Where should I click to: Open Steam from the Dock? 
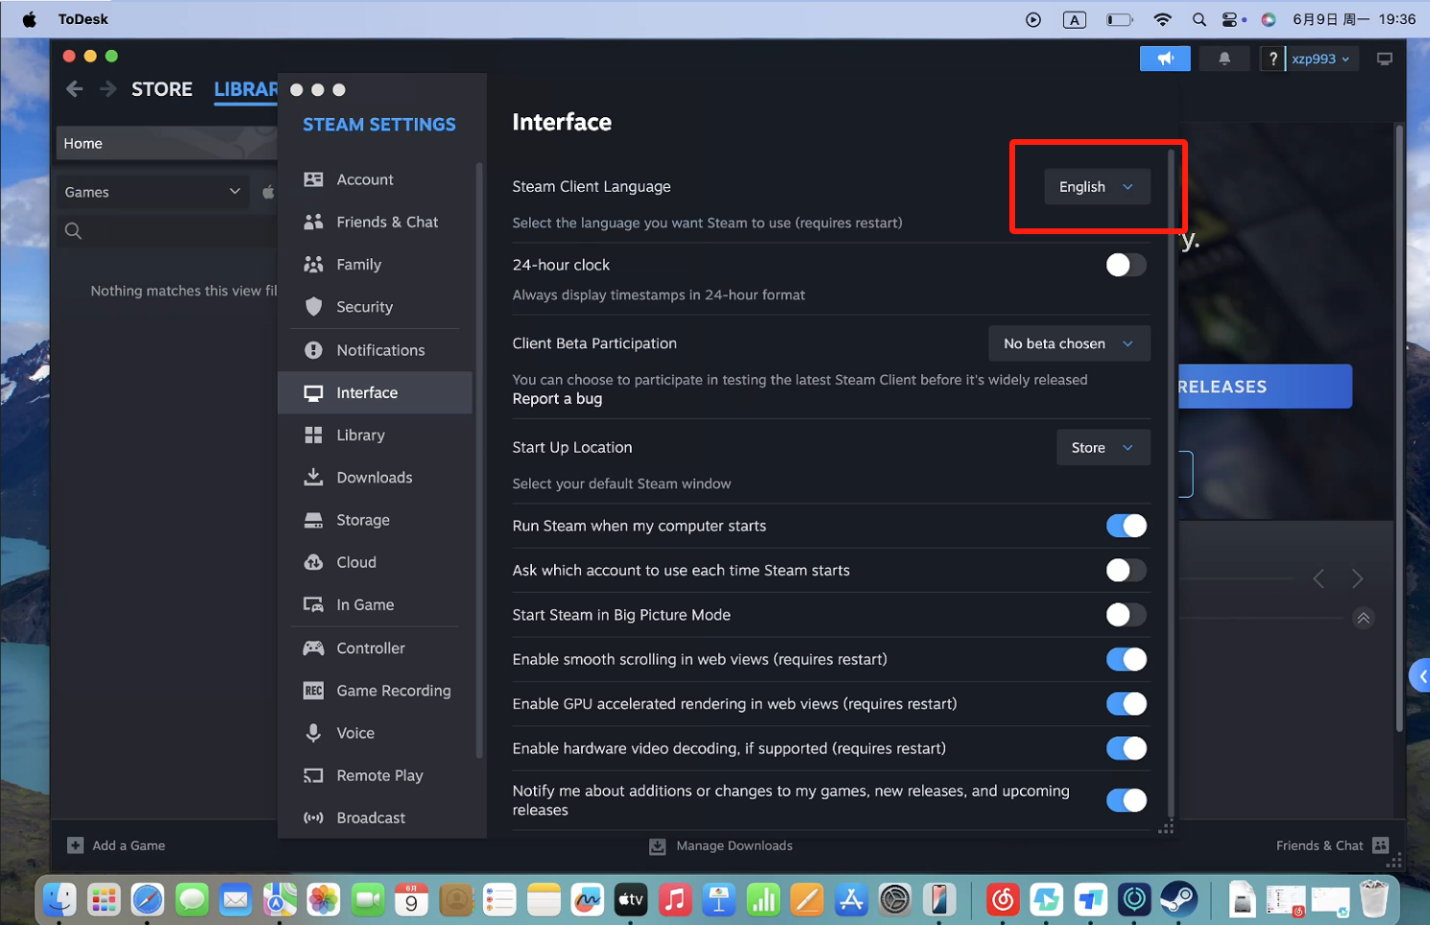1178,899
